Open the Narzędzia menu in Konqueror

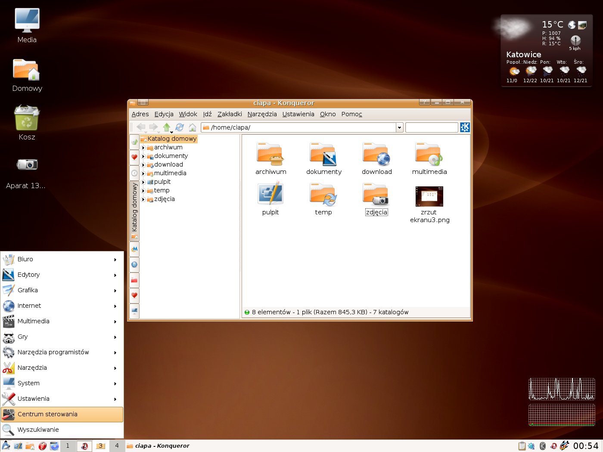tap(262, 114)
